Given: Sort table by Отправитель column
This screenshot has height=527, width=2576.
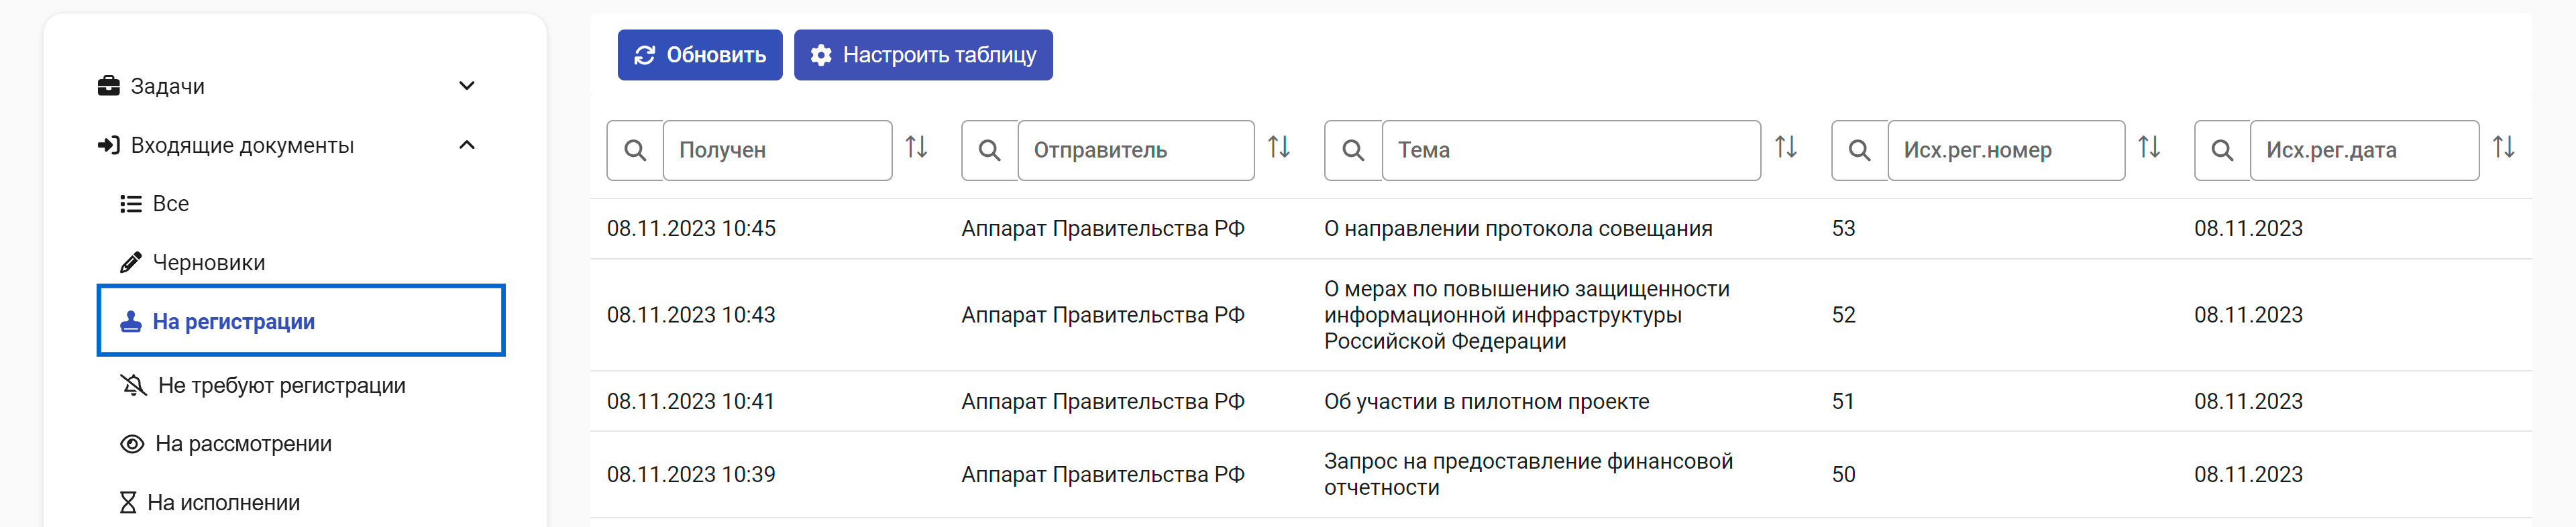Looking at the screenshot, I should 1279,148.
